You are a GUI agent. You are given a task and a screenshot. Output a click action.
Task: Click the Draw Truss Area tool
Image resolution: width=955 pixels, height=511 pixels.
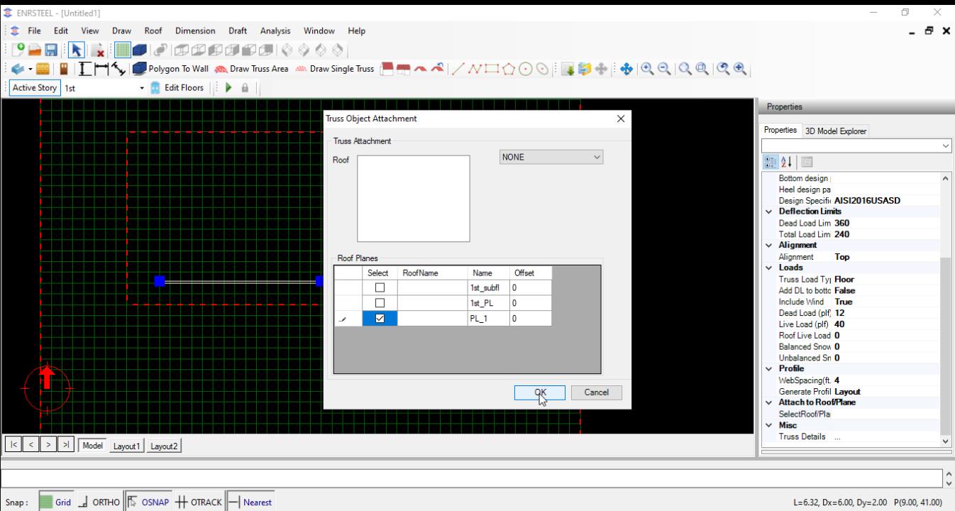pyautogui.click(x=253, y=69)
